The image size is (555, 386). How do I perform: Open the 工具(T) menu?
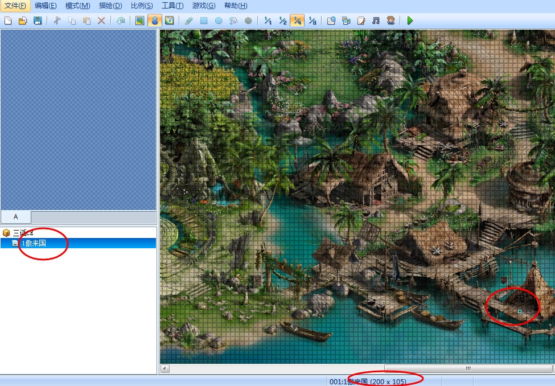pos(172,6)
